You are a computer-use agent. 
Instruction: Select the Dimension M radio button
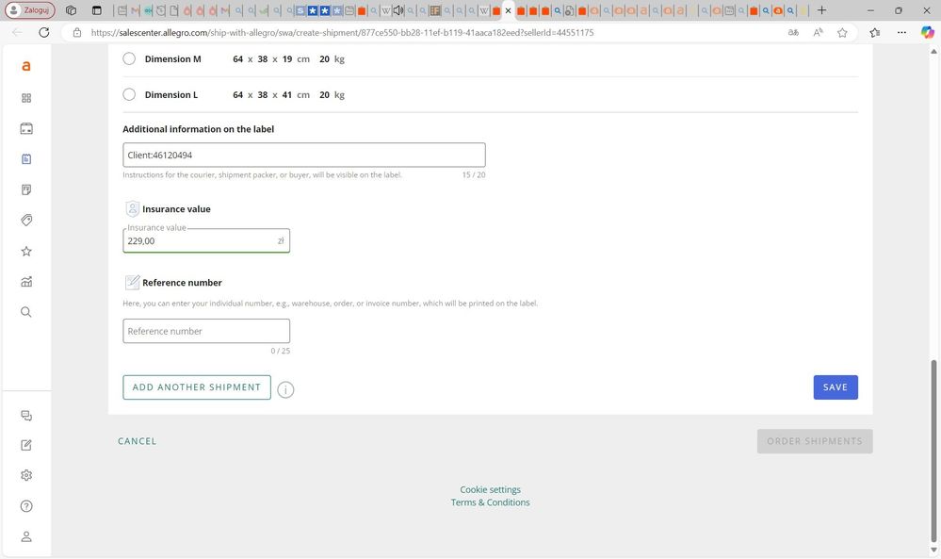[x=129, y=58]
